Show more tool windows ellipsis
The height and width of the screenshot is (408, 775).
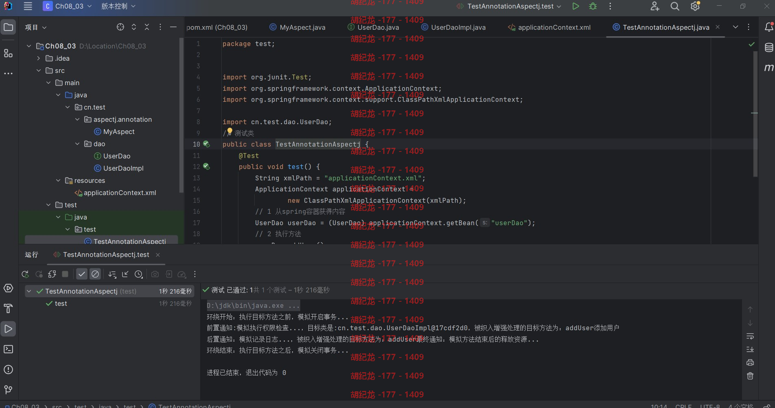tap(8, 74)
